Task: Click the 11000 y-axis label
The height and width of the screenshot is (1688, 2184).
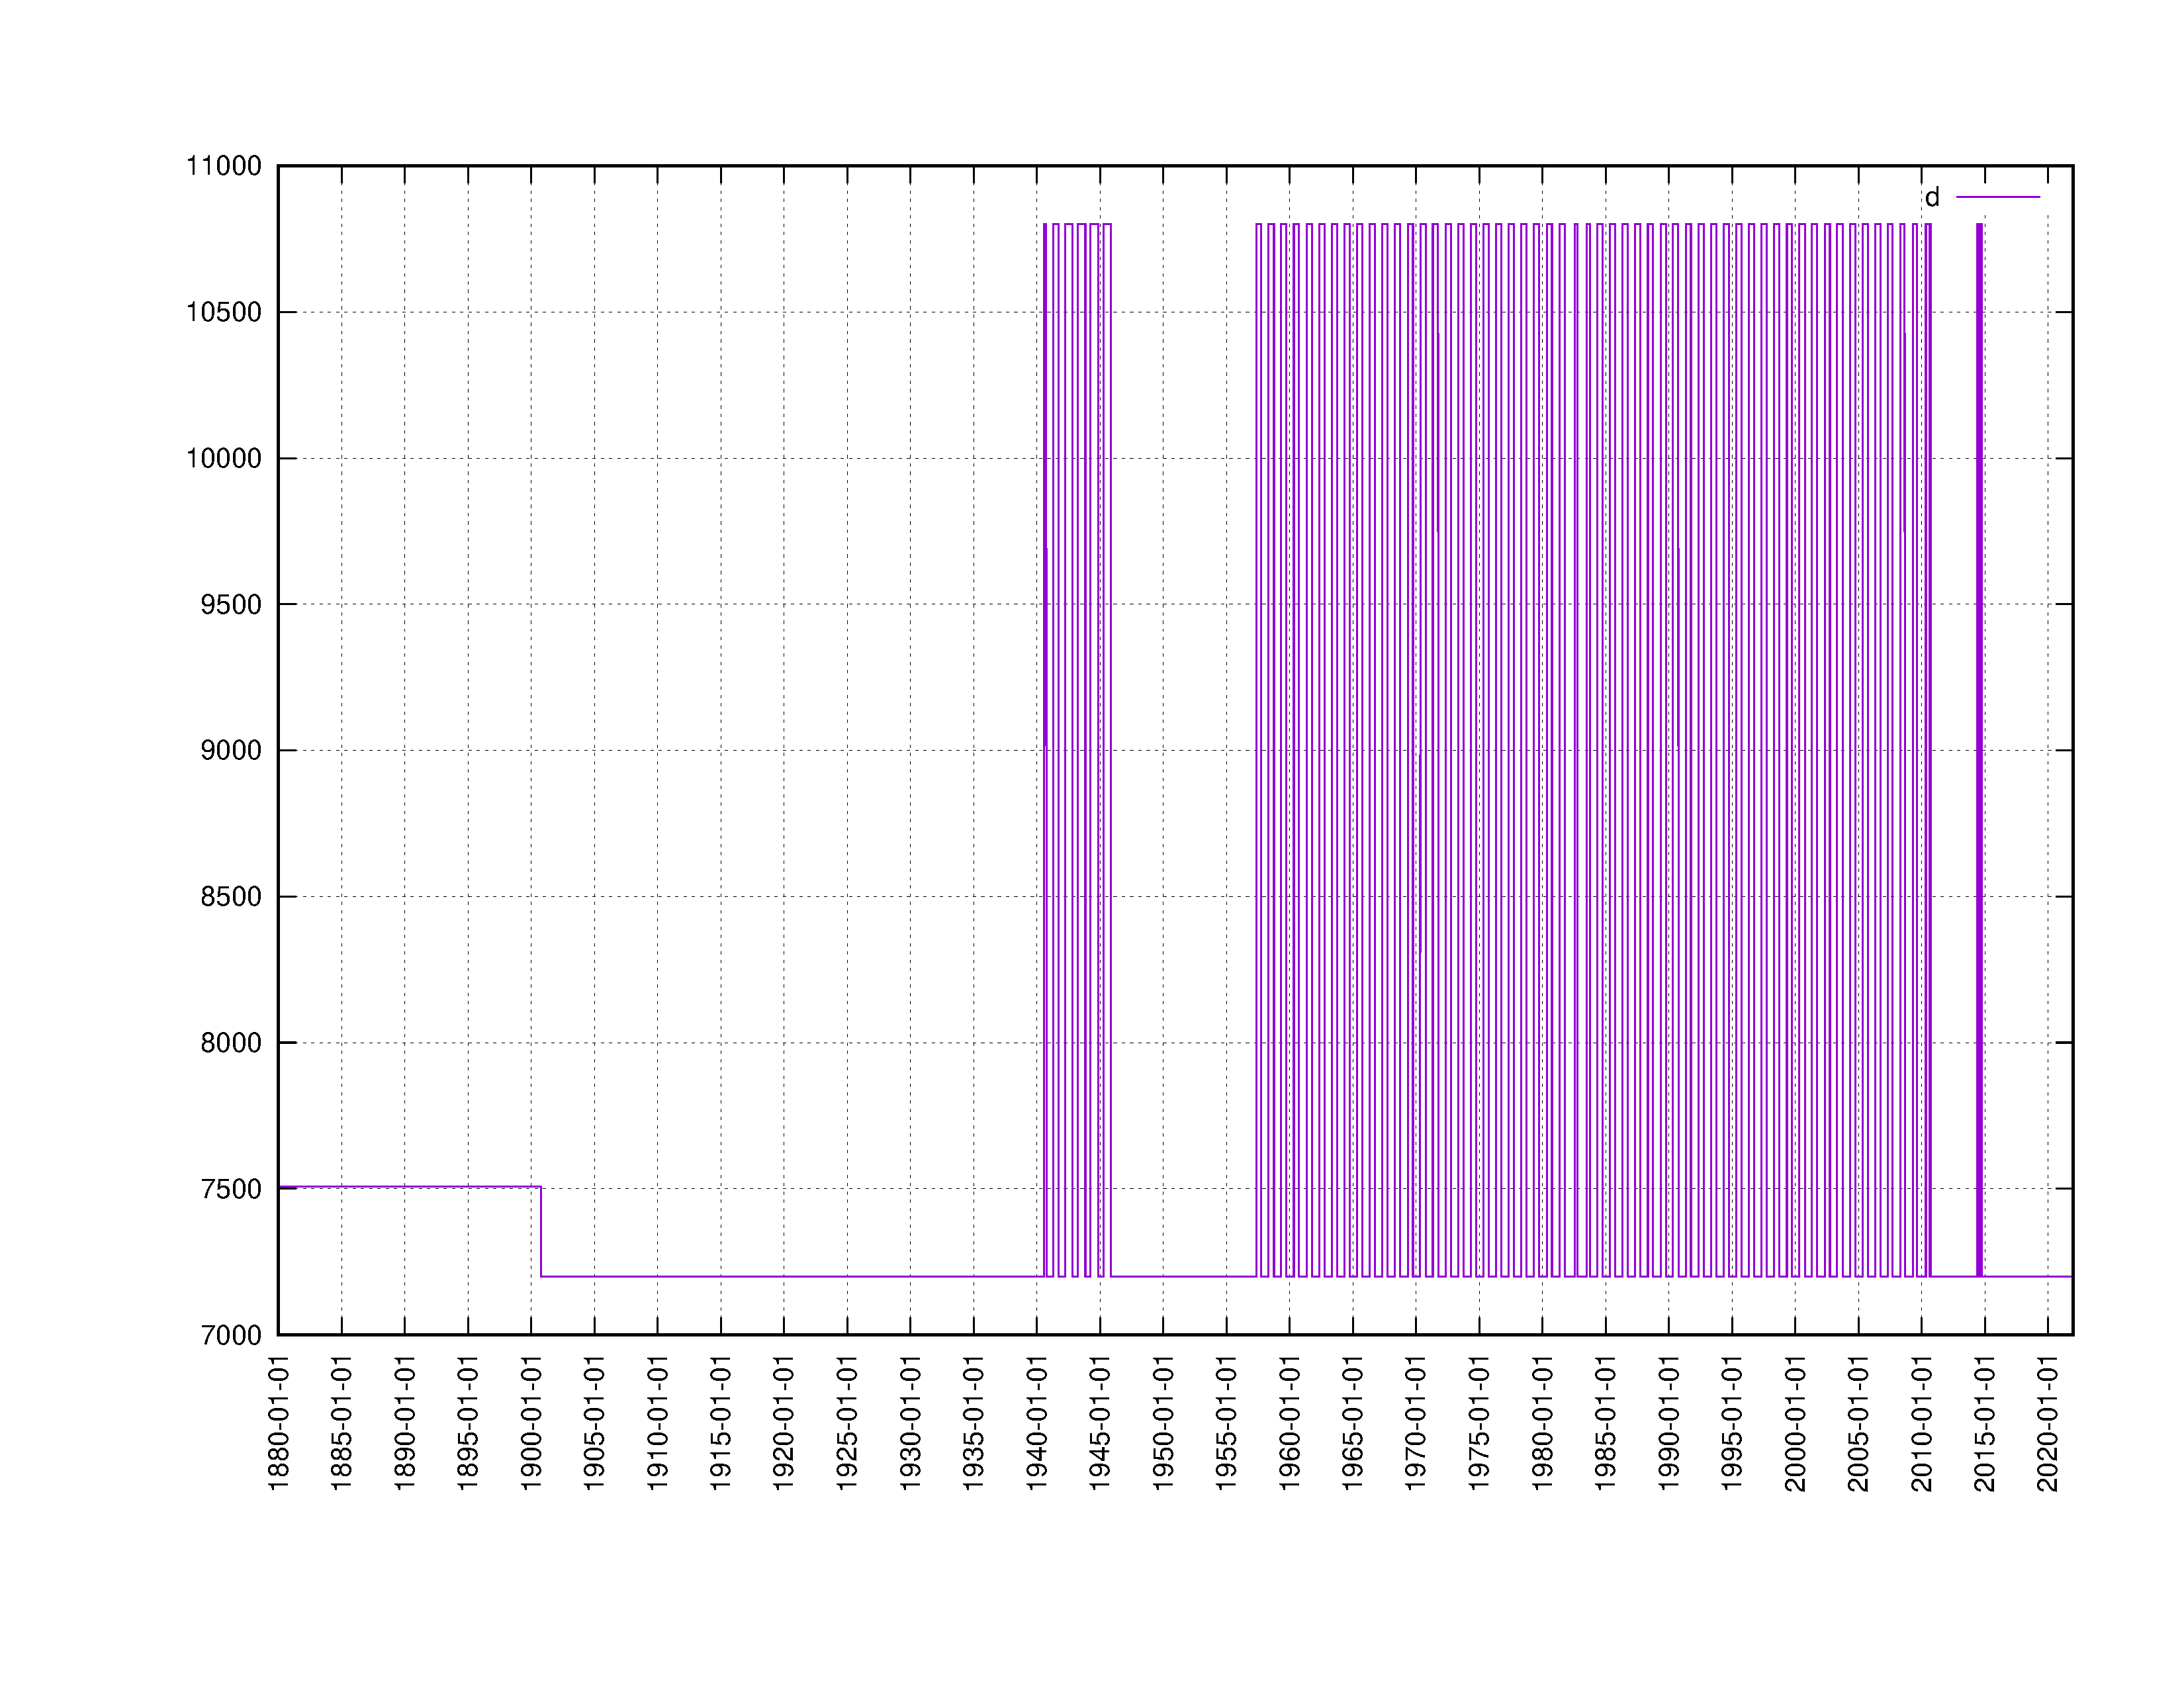Action: tap(224, 166)
